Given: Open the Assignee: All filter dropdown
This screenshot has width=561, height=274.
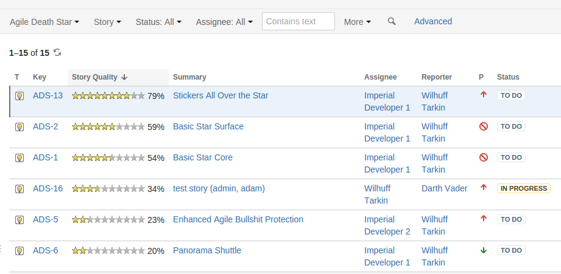Looking at the screenshot, I should coord(224,22).
